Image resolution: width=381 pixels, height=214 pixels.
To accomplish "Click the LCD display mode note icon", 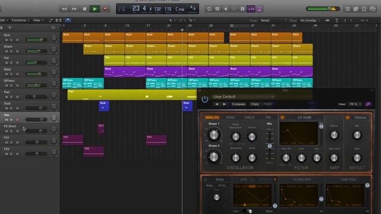I will pyautogui.click(x=121, y=9).
